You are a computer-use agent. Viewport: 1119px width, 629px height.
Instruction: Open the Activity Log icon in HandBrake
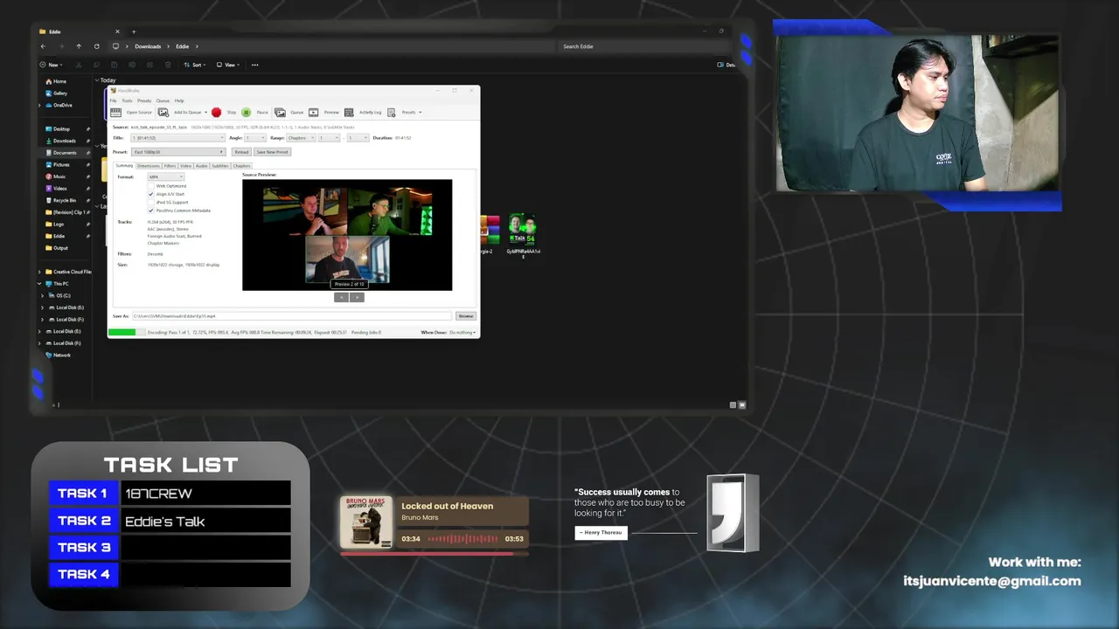(349, 113)
